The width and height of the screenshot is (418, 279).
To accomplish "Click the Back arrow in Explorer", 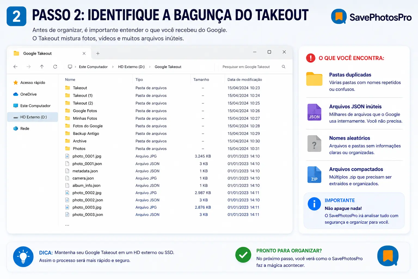I will [x=16, y=67].
